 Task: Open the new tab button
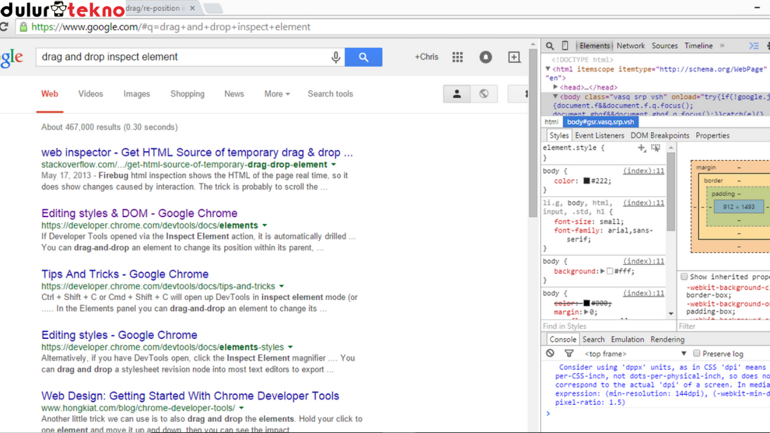pos(213,8)
